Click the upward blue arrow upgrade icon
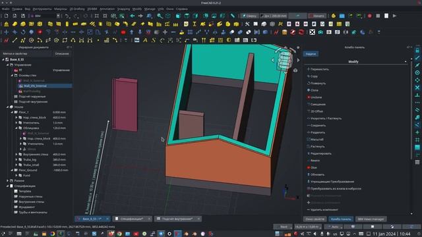 point(132,32)
